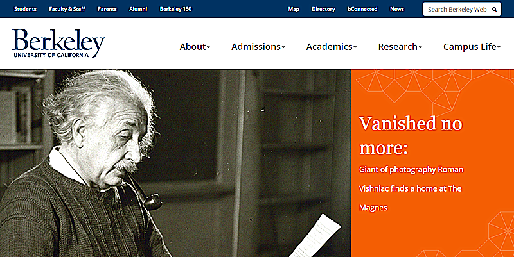Open the Research dropdown menu
This screenshot has width=514, height=257.
click(400, 47)
